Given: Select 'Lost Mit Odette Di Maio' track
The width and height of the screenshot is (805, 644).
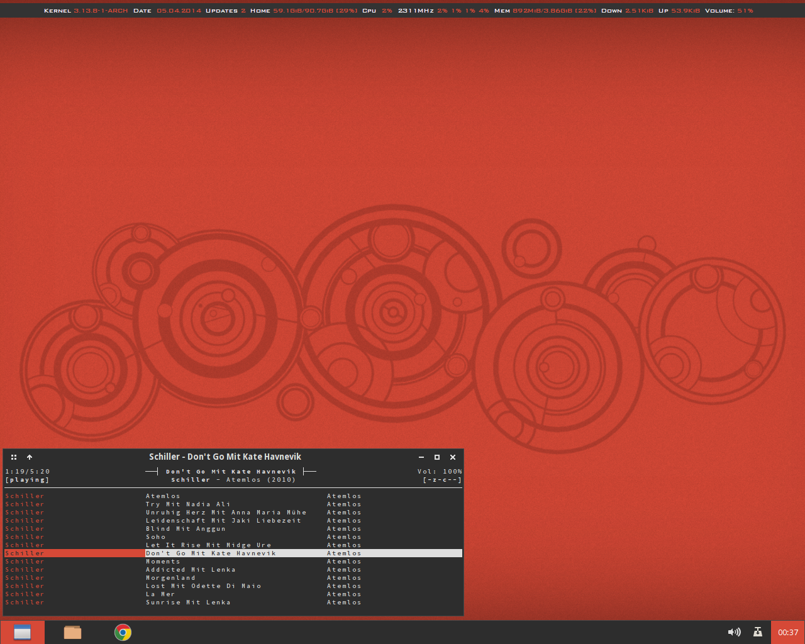Looking at the screenshot, I should click(x=233, y=586).
